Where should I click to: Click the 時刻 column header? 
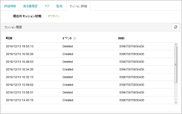point(9,38)
